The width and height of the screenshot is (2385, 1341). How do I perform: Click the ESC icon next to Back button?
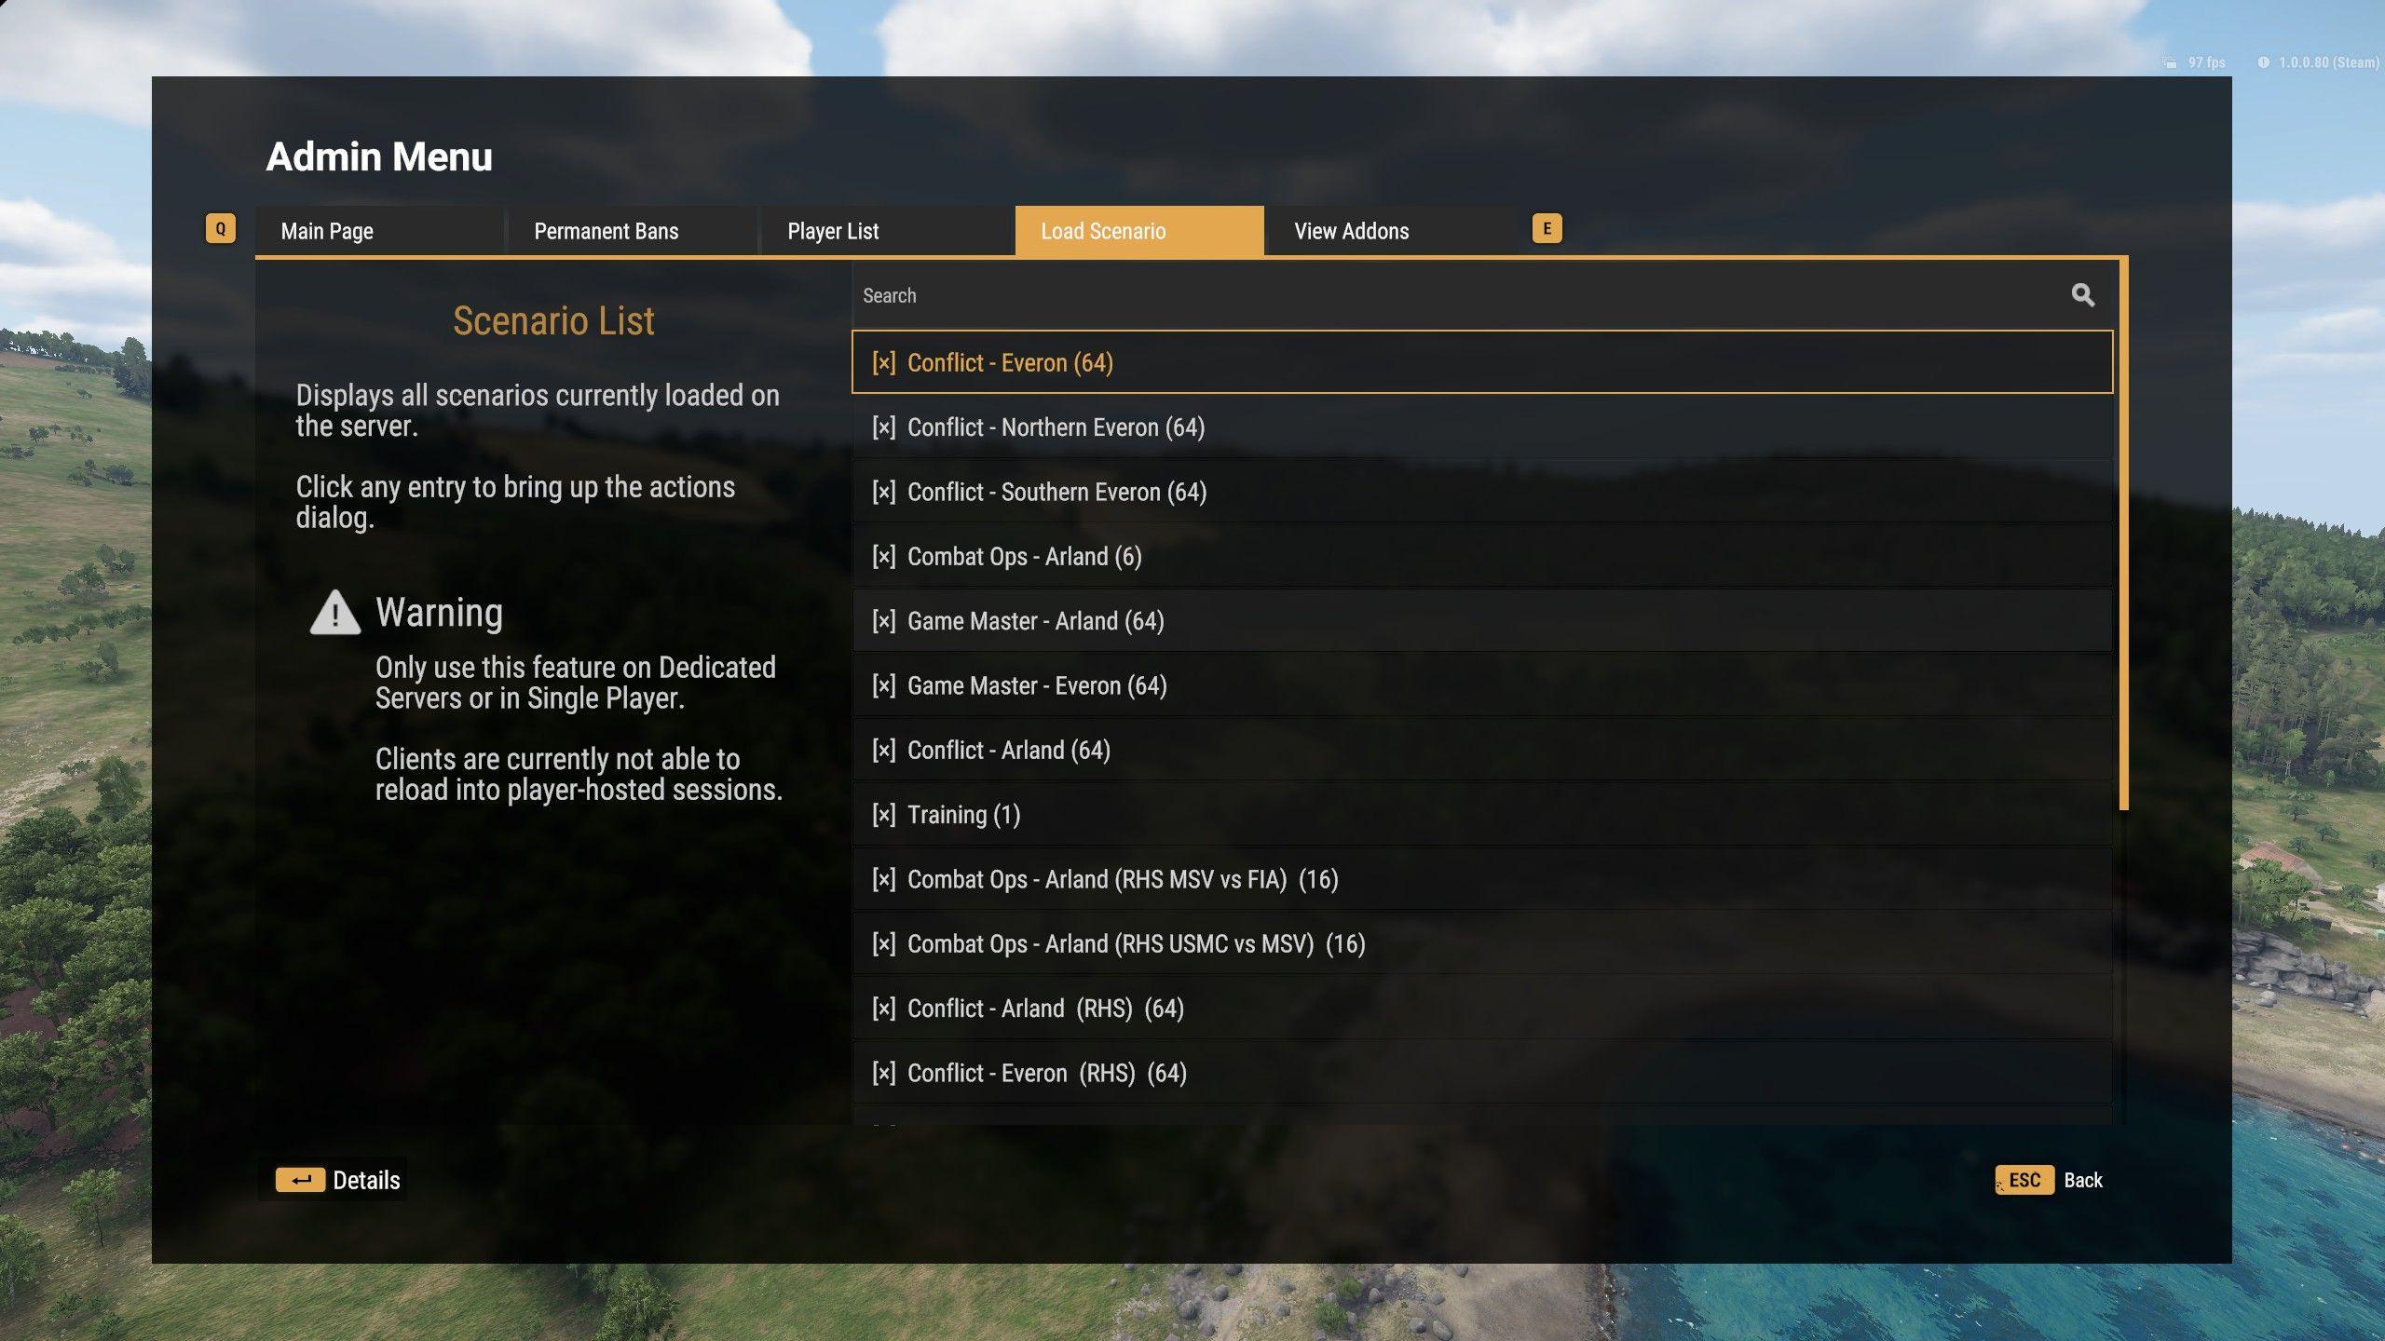click(x=2024, y=1179)
